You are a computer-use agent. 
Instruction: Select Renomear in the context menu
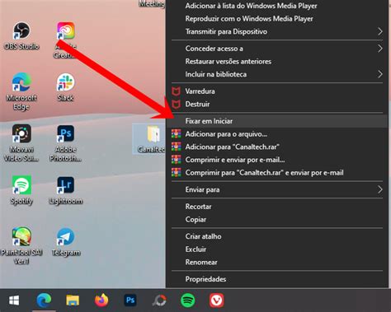point(277,262)
